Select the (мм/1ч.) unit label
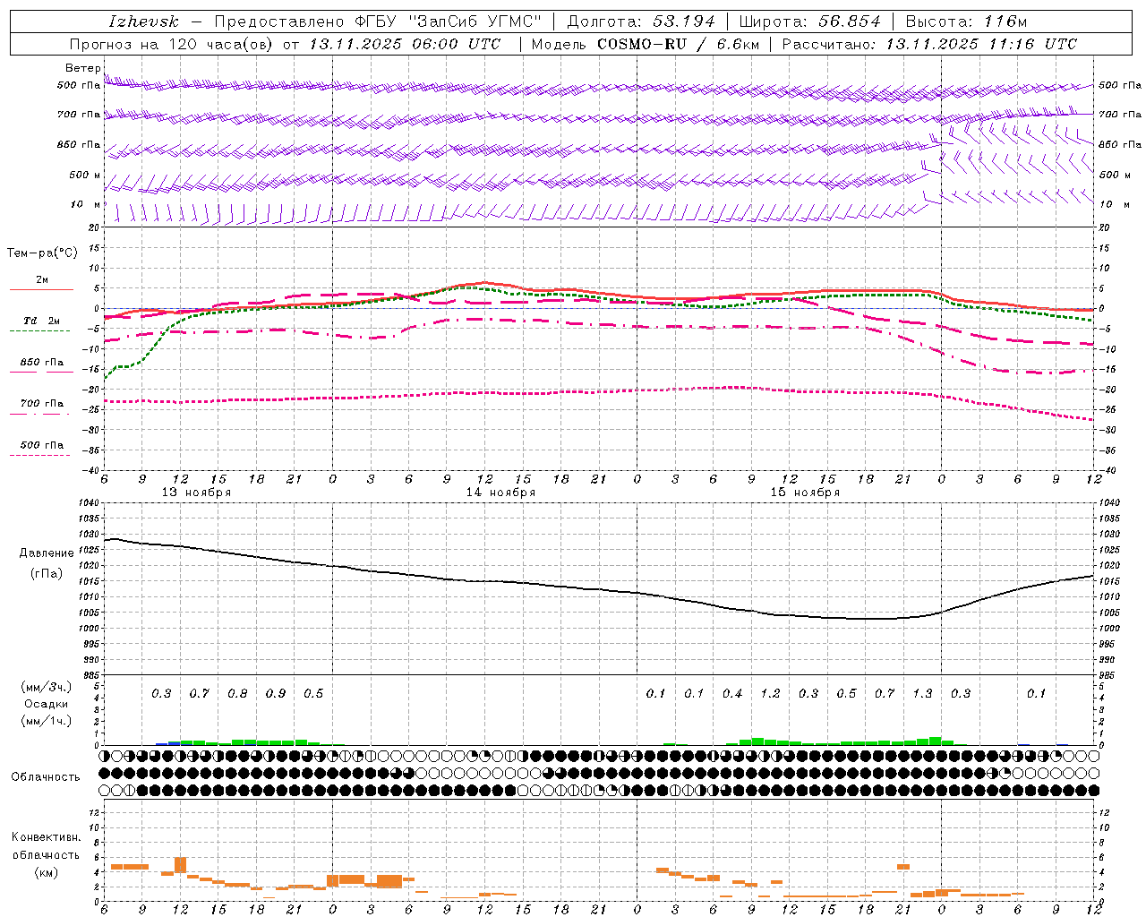 coord(46,721)
